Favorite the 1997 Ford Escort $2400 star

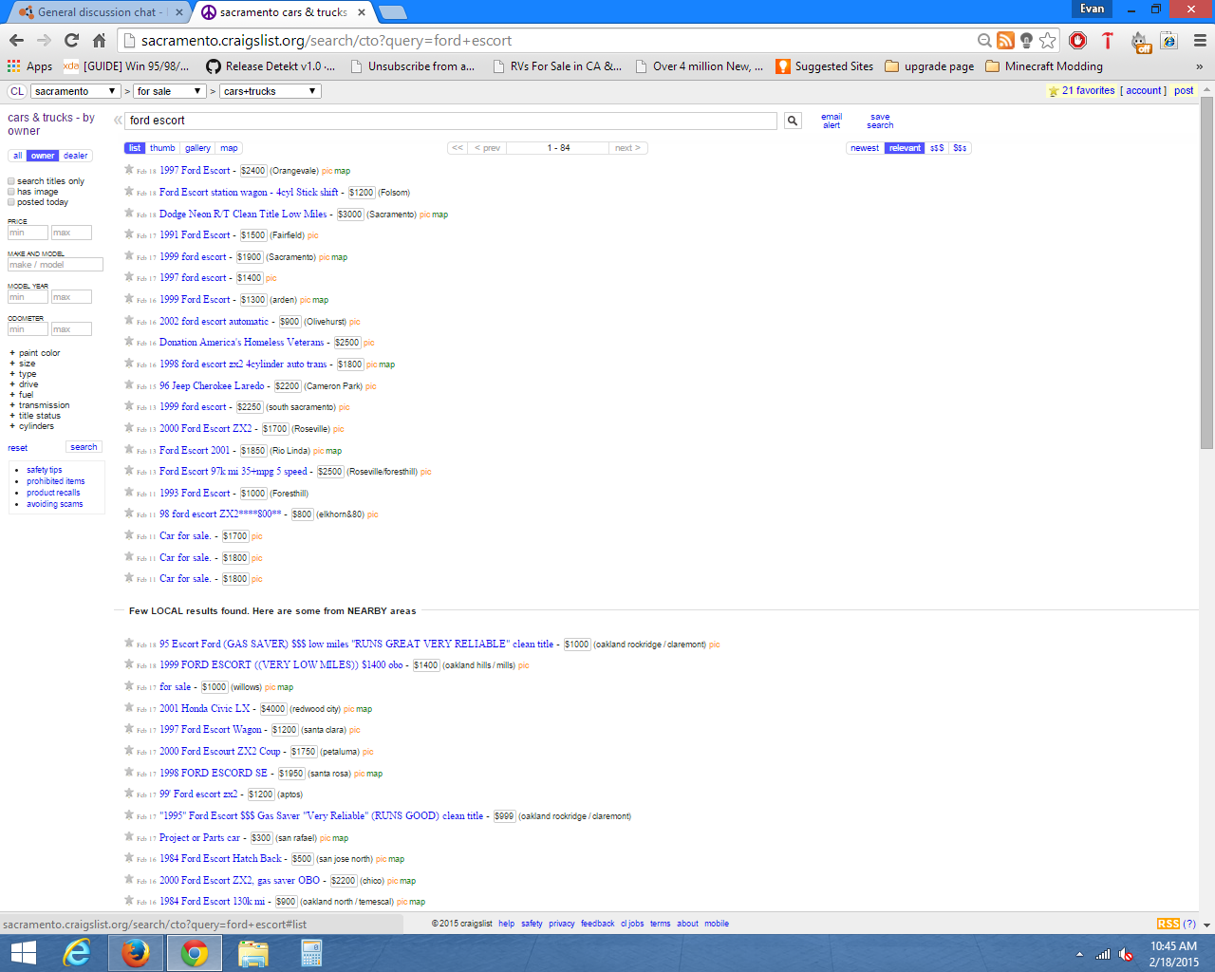click(129, 170)
